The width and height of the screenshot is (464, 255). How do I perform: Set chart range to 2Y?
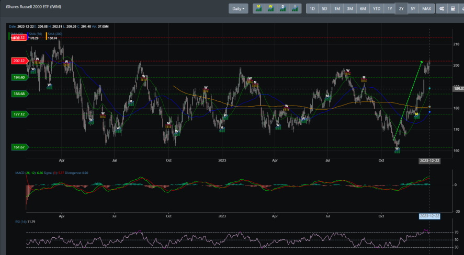point(401,8)
